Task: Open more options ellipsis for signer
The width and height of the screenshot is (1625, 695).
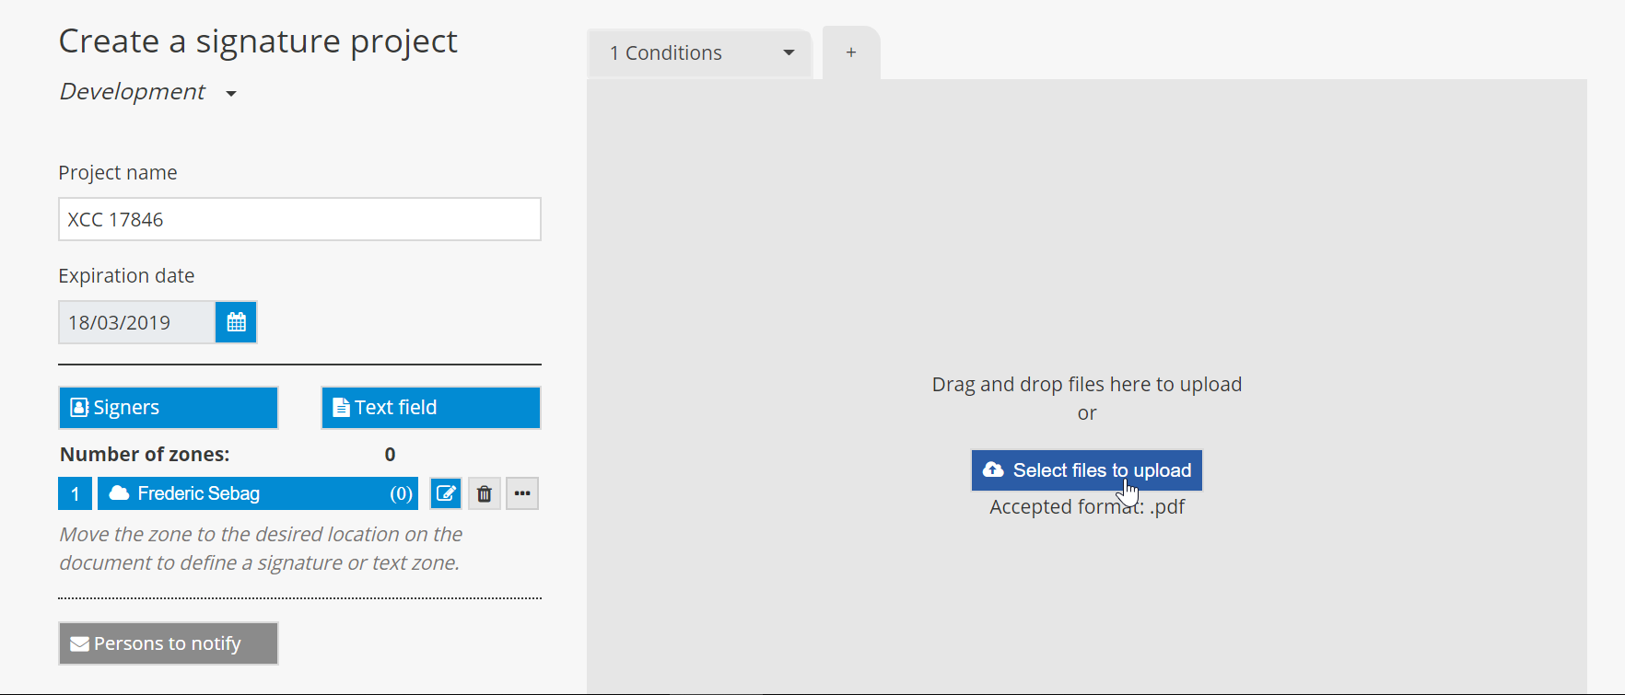Action: [x=522, y=493]
